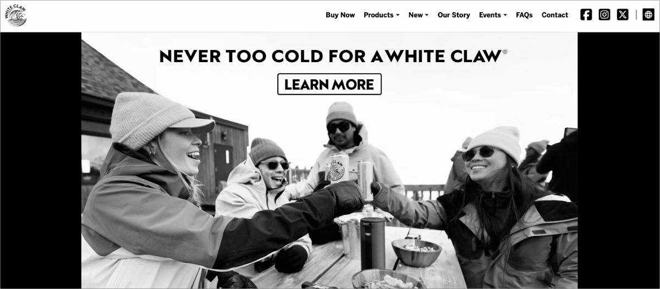This screenshot has height=289, width=660.
Task: Expand the Events dropdown menu
Action: [x=493, y=15]
